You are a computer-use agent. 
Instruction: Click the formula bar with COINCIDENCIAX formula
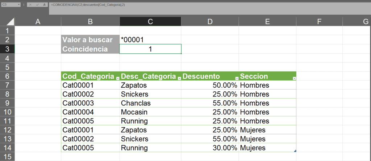[x=210, y=9]
